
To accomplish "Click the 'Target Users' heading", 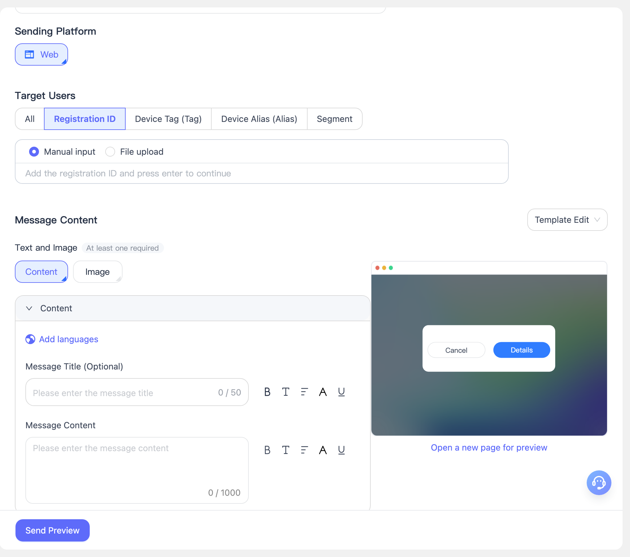I will point(45,96).
